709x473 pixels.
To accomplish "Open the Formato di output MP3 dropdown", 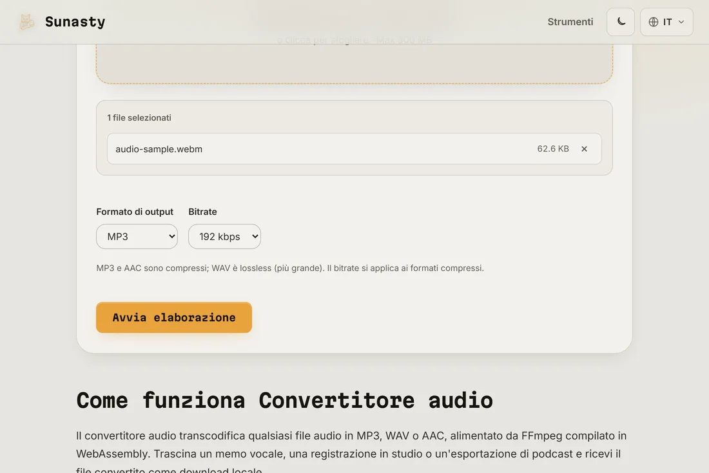I will [x=137, y=236].
